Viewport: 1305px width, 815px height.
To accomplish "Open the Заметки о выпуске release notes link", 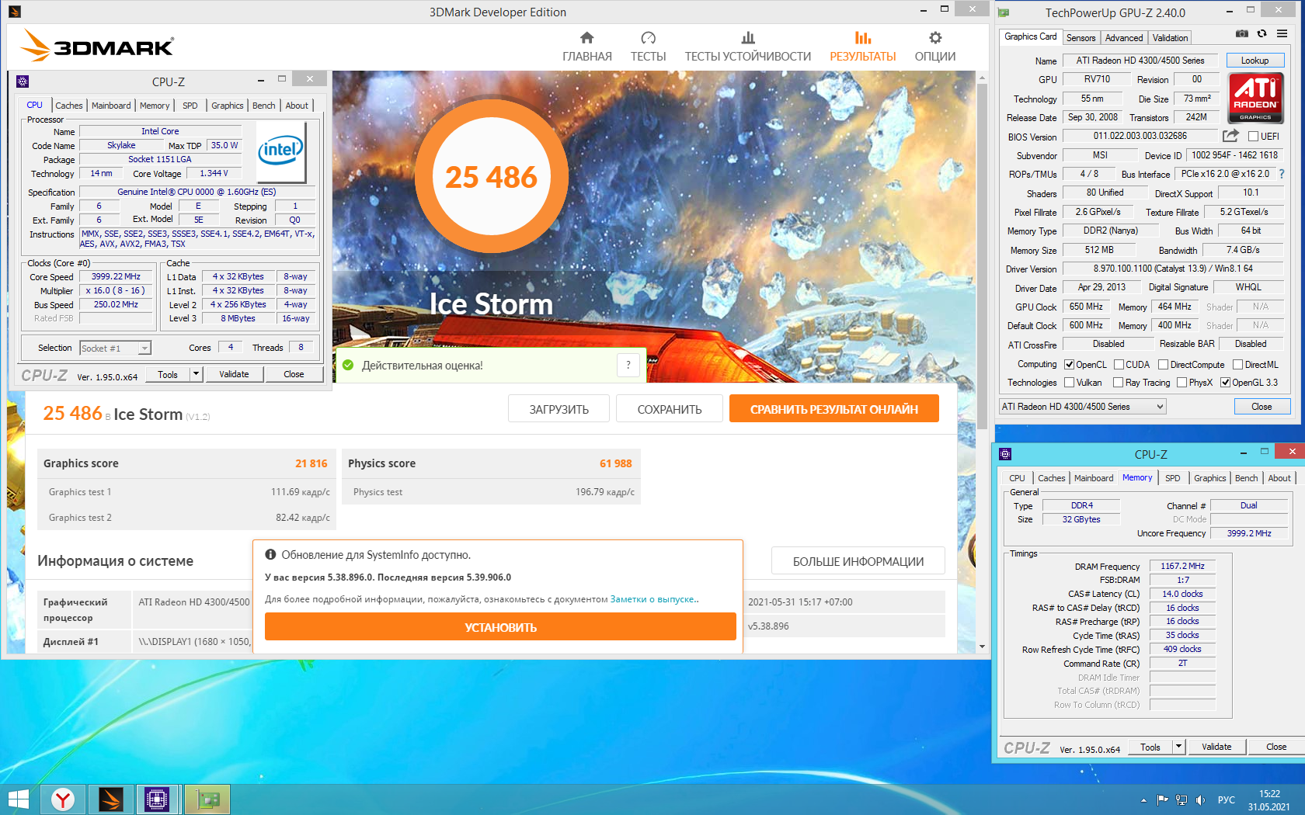I will pos(652,599).
